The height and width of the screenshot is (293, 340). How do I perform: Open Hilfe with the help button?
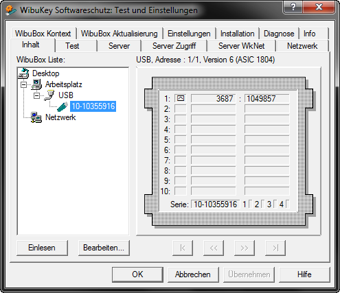click(x=304, y=274)
